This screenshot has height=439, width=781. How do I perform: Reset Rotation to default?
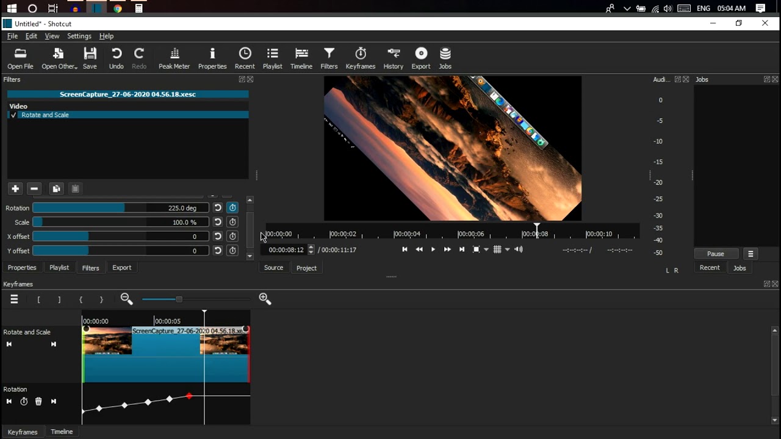coord(218,208)
